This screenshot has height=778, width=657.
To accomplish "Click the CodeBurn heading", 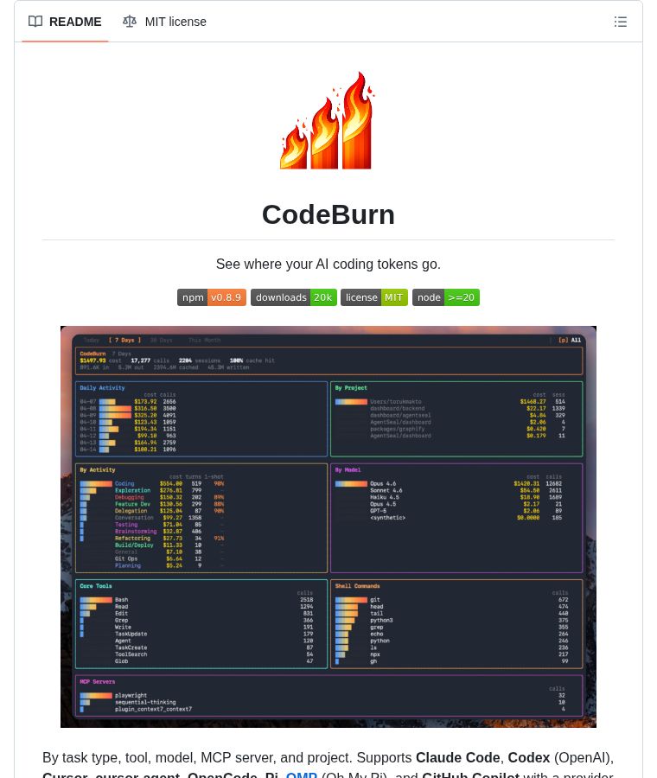I will 328,215.
